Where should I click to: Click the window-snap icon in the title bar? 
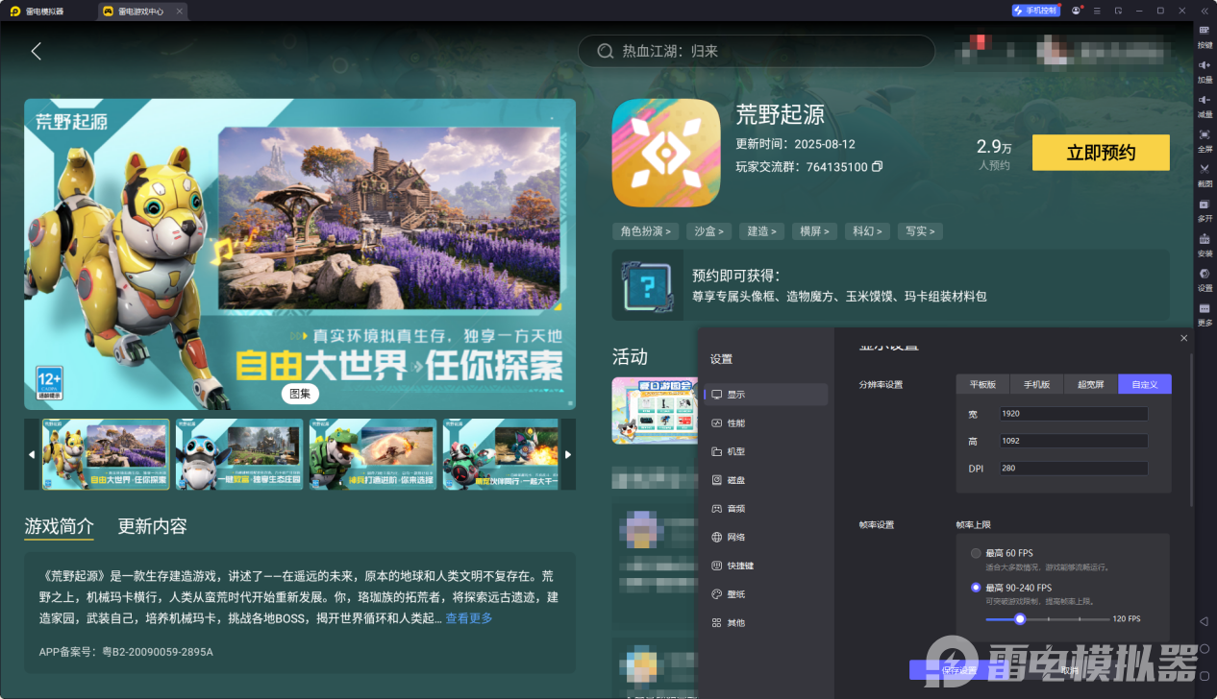click(x=1118, y=11)
